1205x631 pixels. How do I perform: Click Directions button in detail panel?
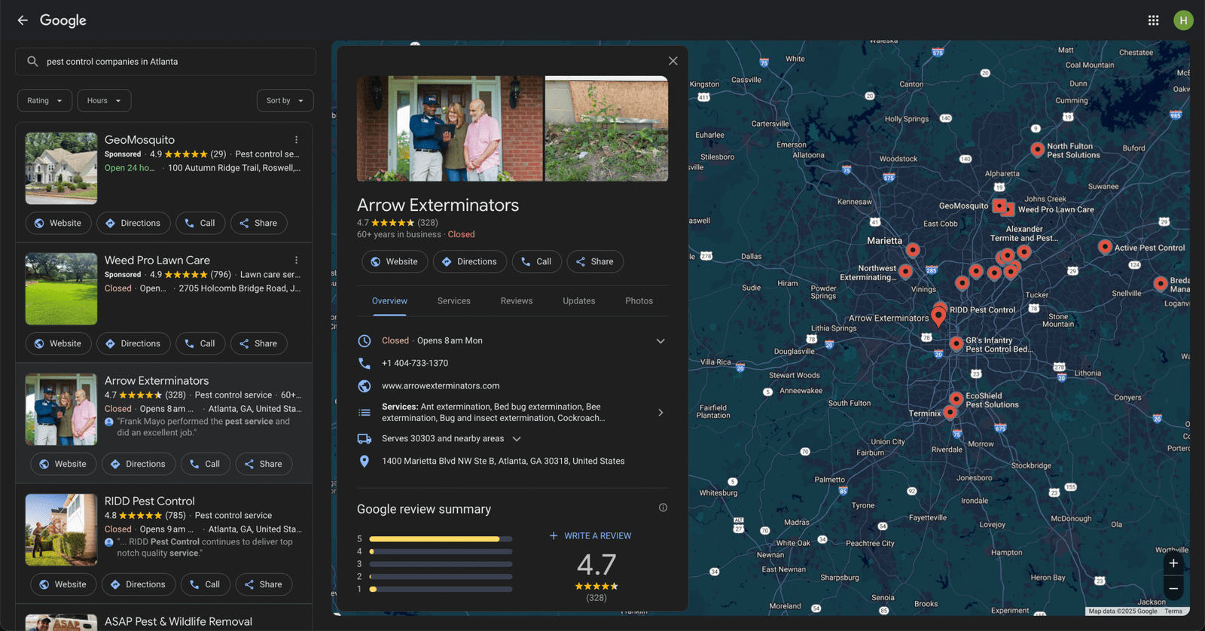[470, 262]
